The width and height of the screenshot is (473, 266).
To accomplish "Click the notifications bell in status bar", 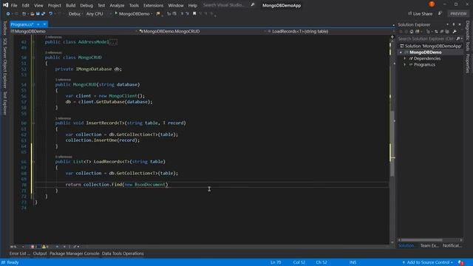I will (461, 262).
